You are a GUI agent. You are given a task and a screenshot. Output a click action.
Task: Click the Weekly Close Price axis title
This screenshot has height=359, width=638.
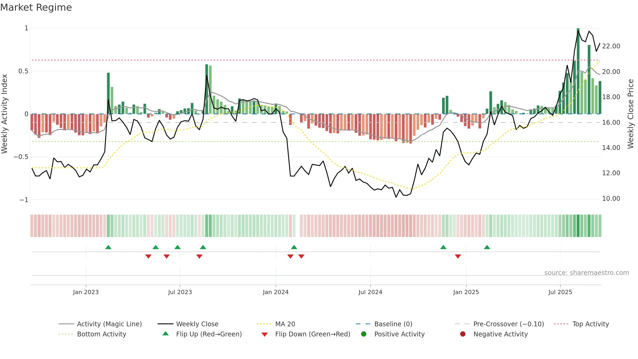631,114
